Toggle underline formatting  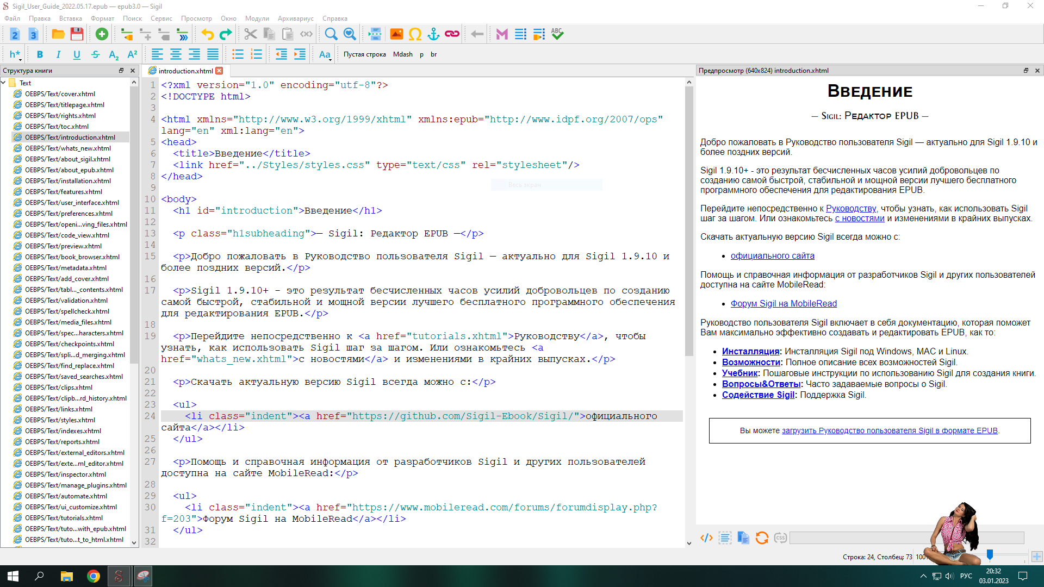pyautogui.click(x=77, y=54)
